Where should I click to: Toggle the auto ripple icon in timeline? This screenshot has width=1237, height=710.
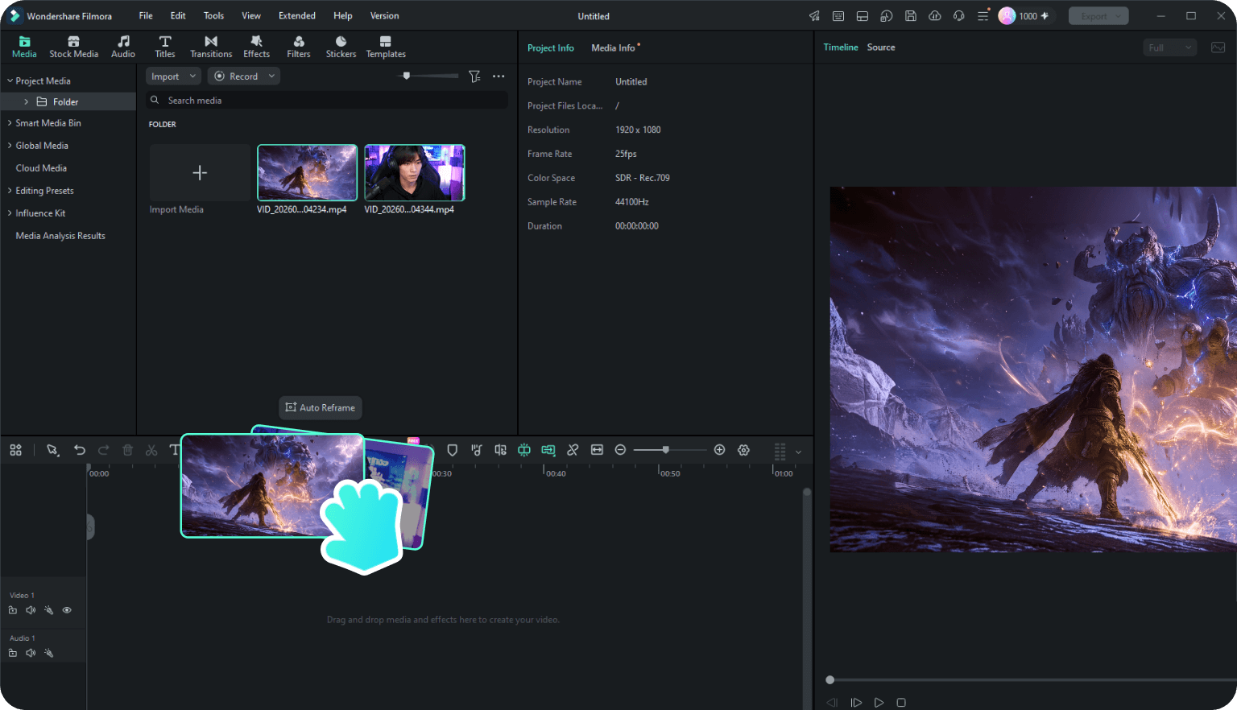[x=548, y=450]
